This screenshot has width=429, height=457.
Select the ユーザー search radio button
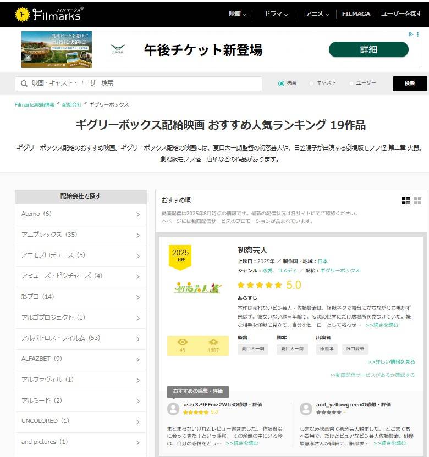point(351,83)
